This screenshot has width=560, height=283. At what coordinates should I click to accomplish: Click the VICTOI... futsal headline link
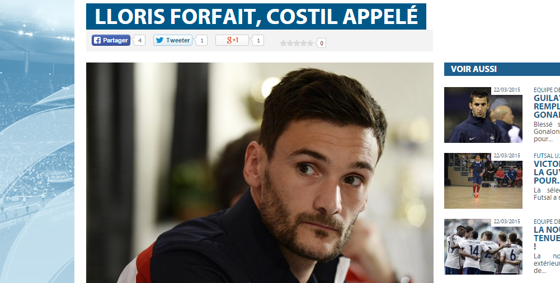[x=547, y=172]
